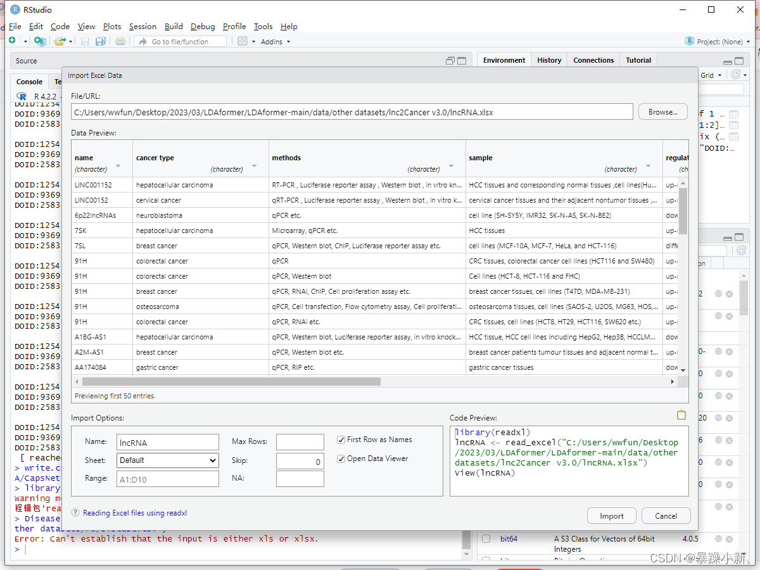Remove the bit64 package with X icon

click(729, 539)
